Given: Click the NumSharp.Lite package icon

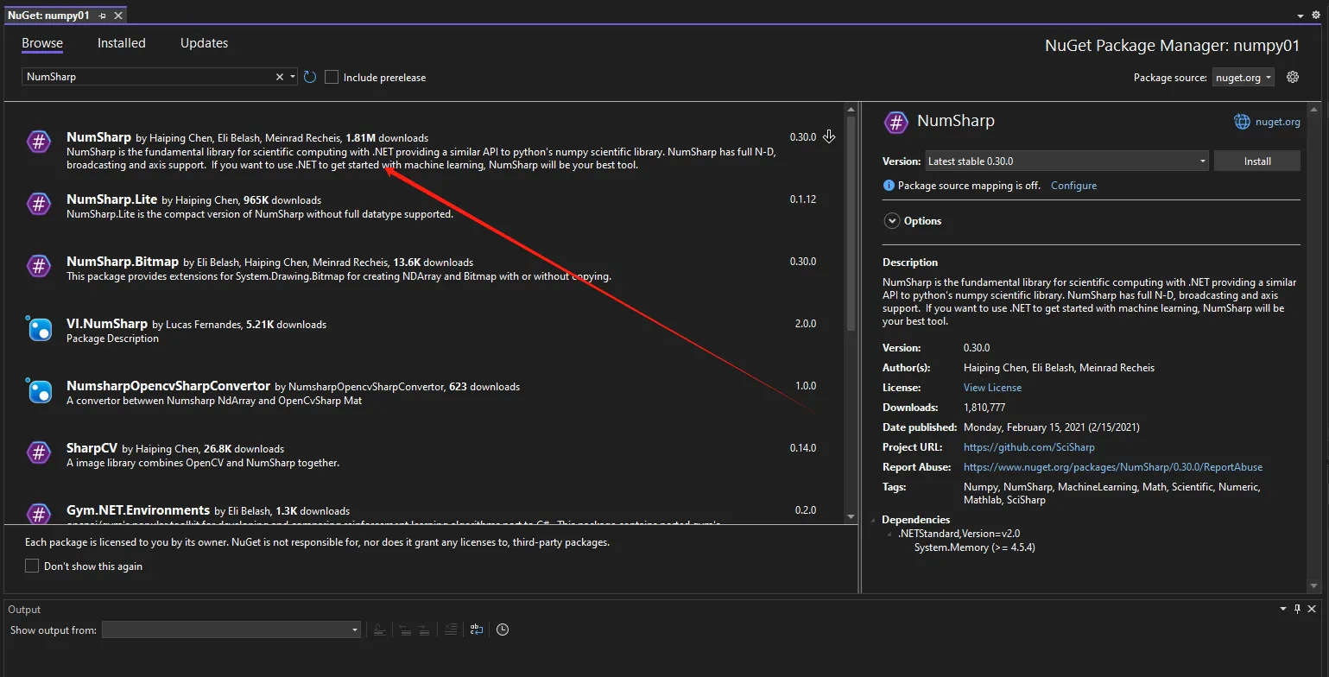Looking at the screenshot, I should click(x=39, y=205).
